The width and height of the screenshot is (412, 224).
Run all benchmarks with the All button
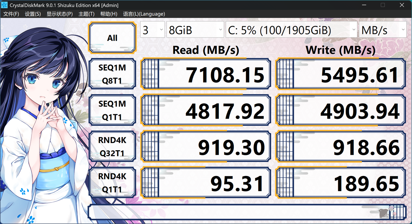point(112,38)
